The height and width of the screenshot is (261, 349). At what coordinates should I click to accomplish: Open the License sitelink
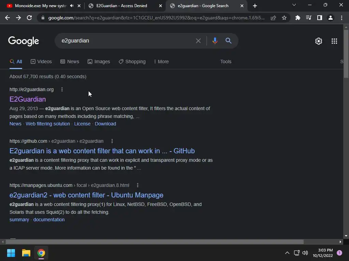coord(82,124)
